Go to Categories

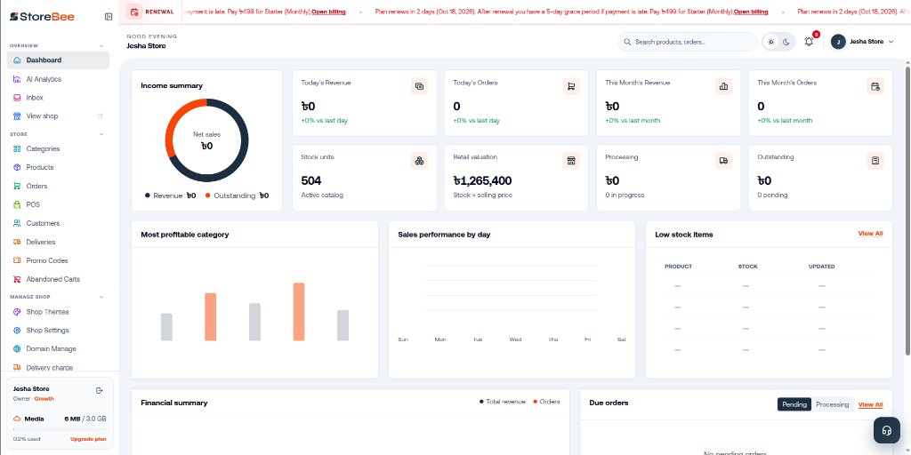(58, 148)
